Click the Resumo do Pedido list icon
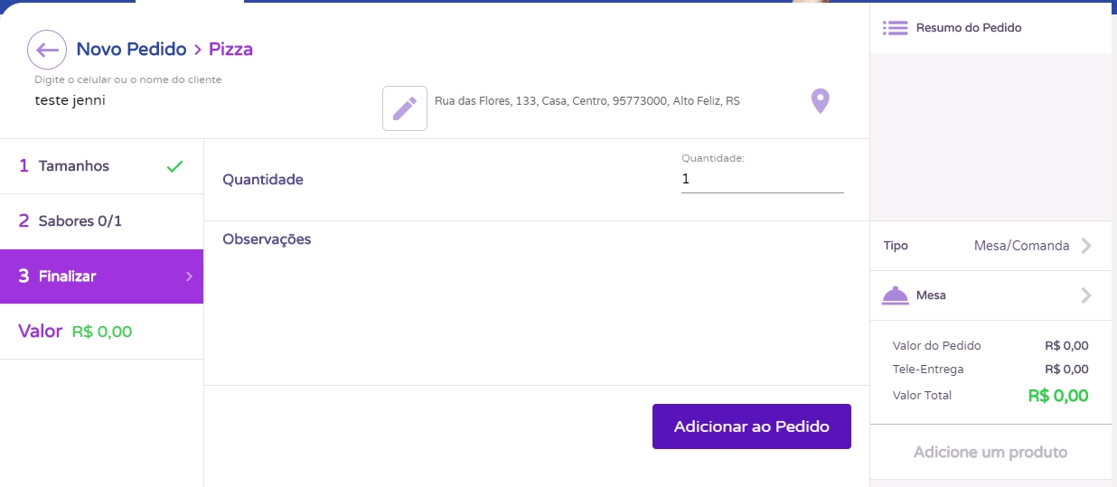1117x487 pixels. [x=895, y=28]
